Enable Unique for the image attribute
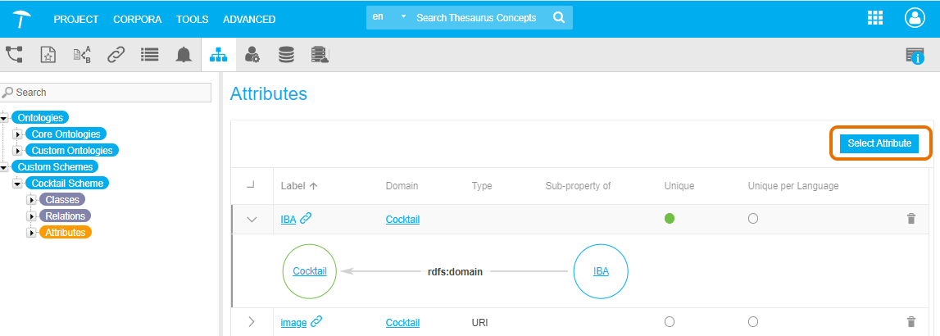The height and width of the screenshot is (336, 940). tap(670, 322)
